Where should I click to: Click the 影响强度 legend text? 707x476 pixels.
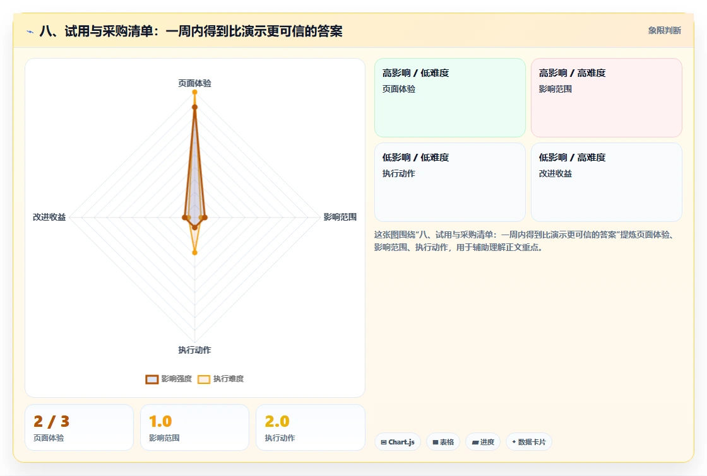[177, 379]
